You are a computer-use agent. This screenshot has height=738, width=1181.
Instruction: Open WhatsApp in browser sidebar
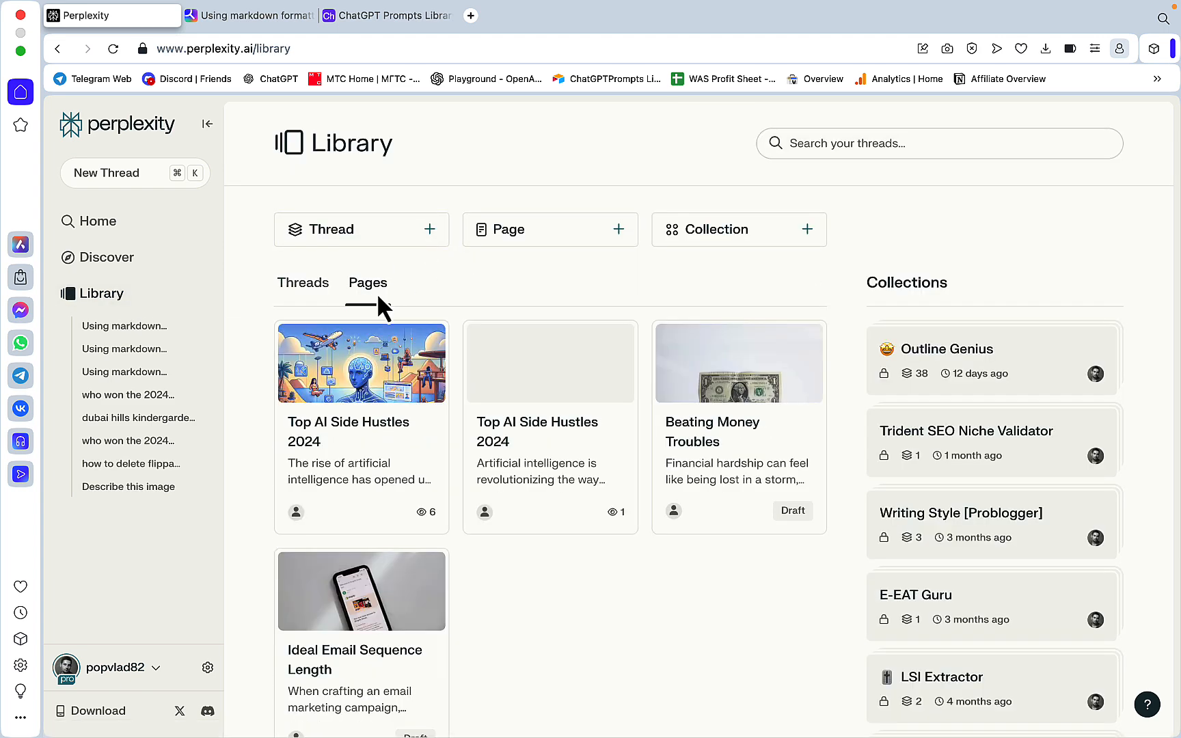click(21, 343)
